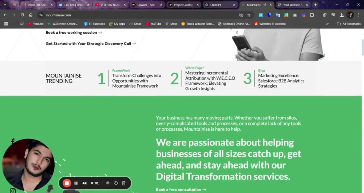Click Book a free working session link
Image resolution: width=364 pixels, height=193 pixels.
click(x=74, y=33)
